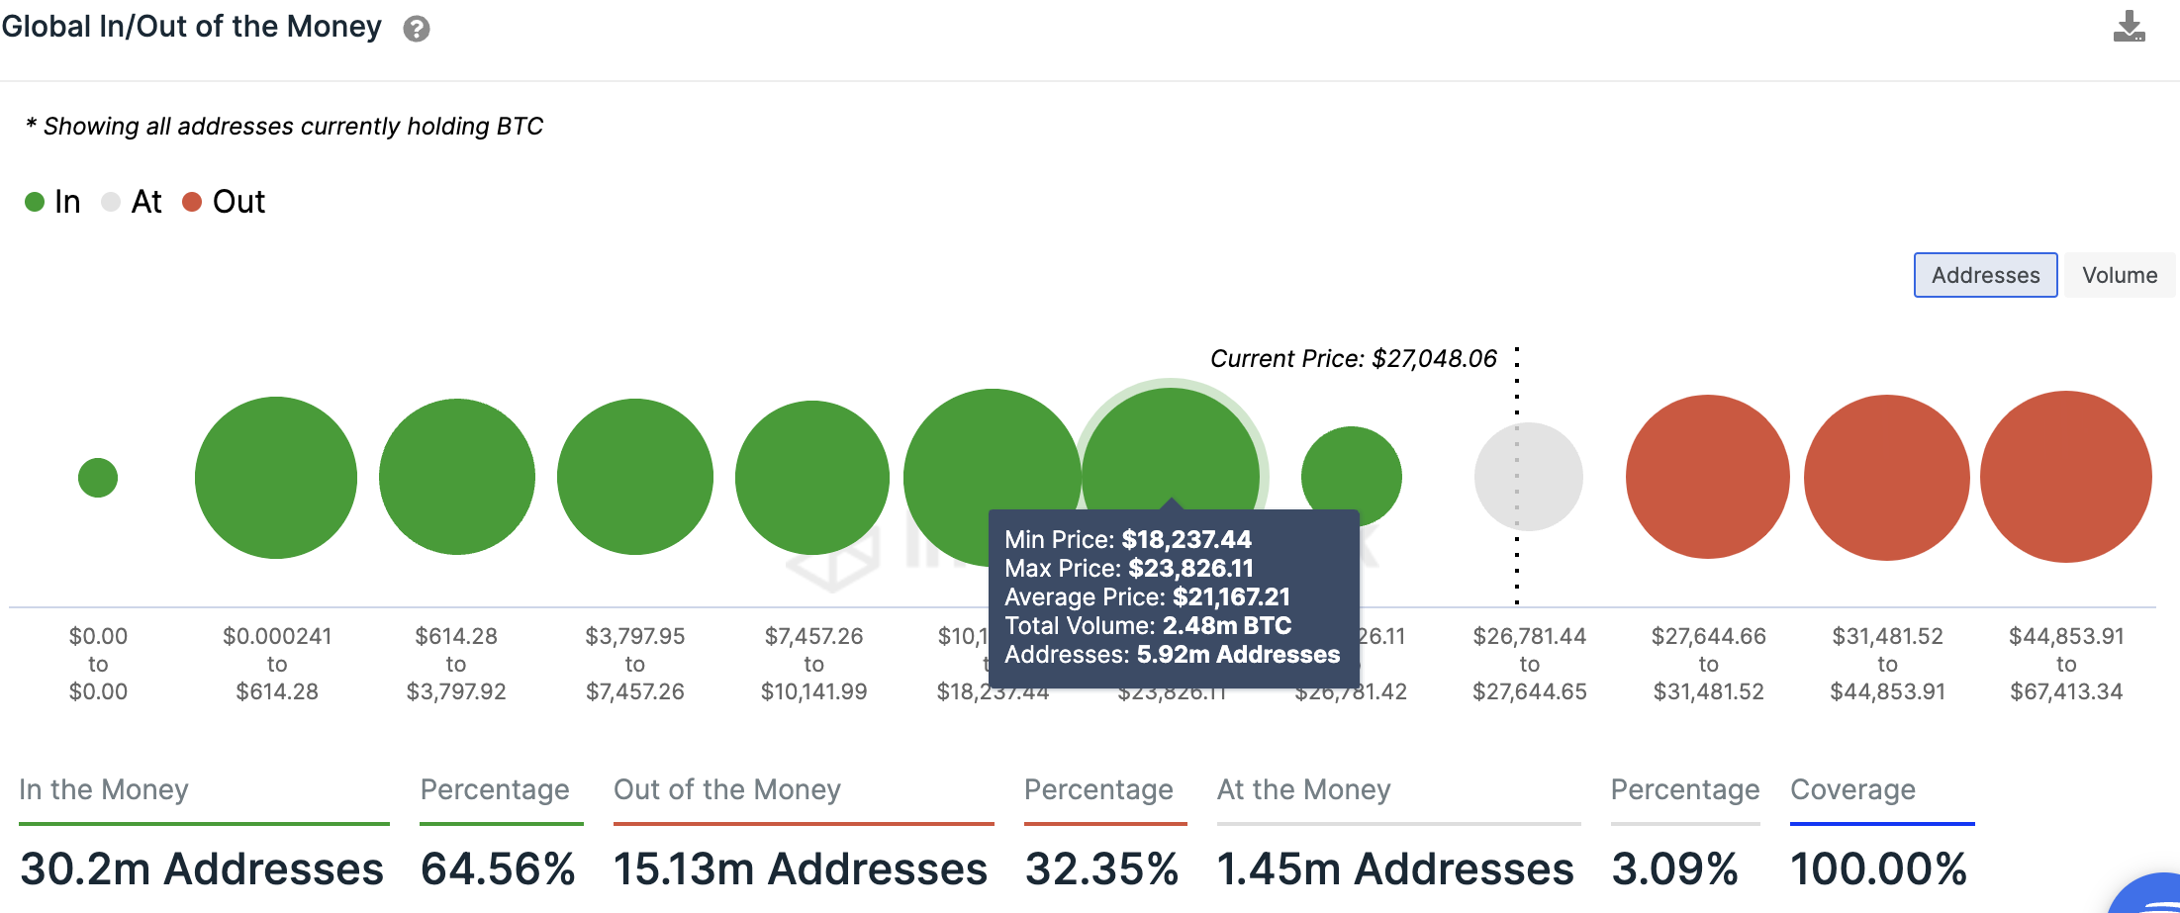The image size is (2180, 913).
Task: Click the Current Price $27,048.06 label
Action: 1354,358
